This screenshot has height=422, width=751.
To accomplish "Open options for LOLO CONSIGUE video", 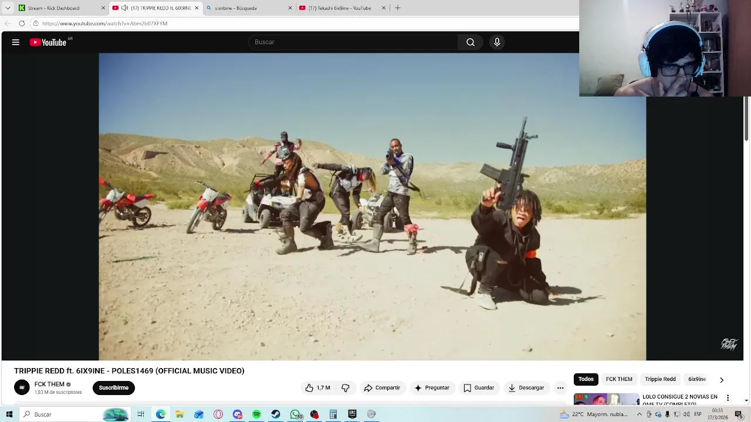I will [728, 399].
